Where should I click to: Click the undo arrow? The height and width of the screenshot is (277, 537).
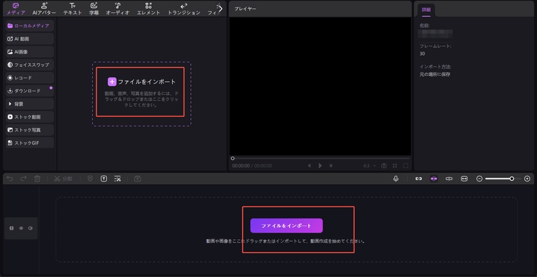point(10,179)
